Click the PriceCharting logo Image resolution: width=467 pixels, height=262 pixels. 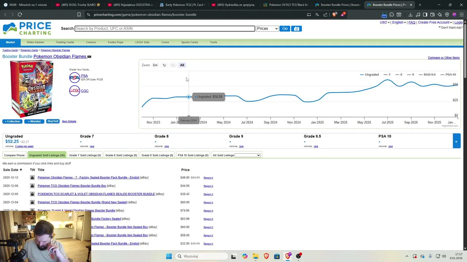tap(27, 28)
